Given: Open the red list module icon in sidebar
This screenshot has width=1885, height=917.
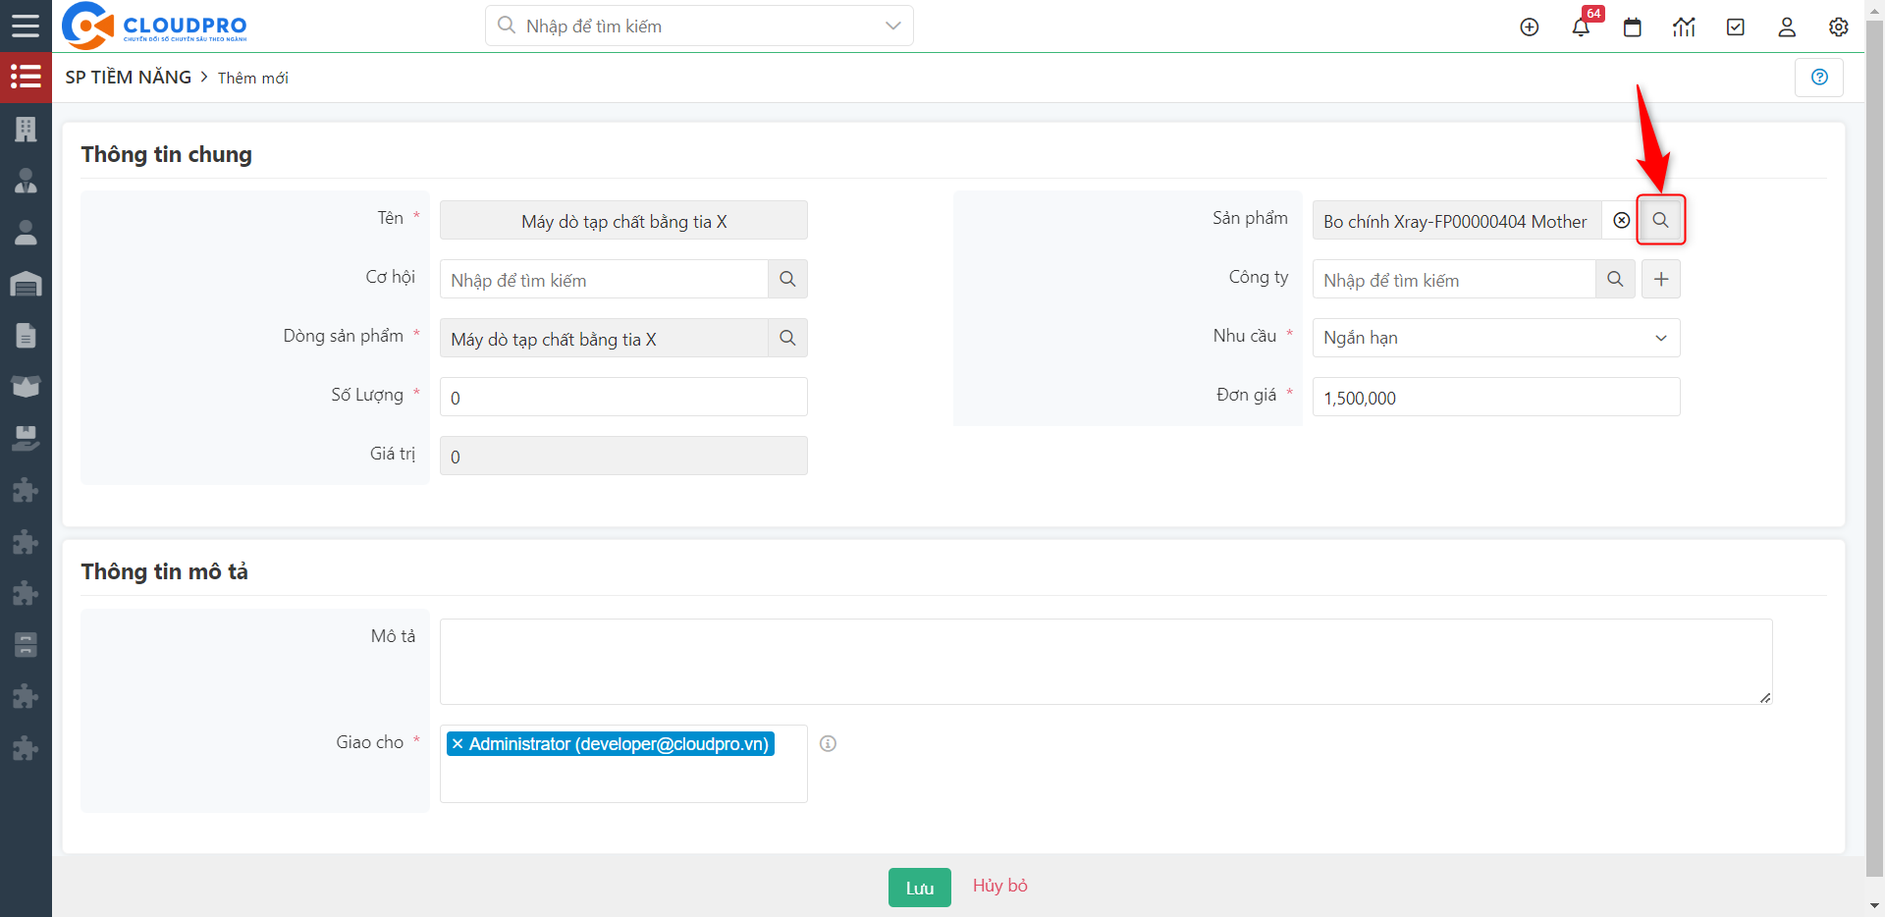Looking at the screenshot, I should 26,77.
